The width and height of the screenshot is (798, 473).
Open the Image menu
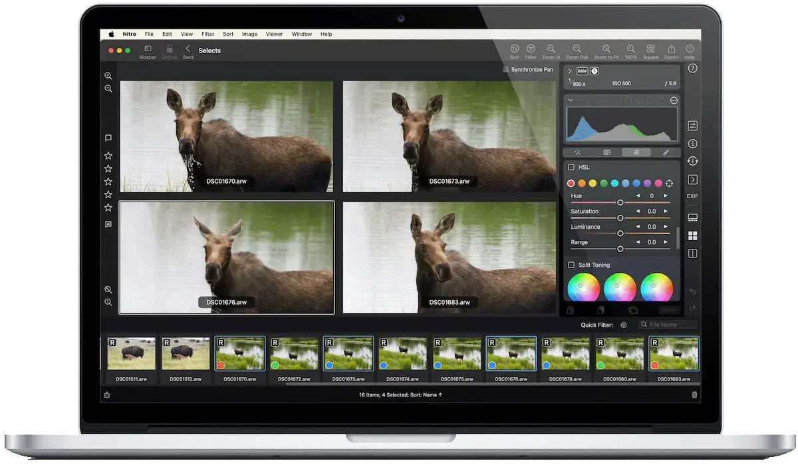pos(249,34)
